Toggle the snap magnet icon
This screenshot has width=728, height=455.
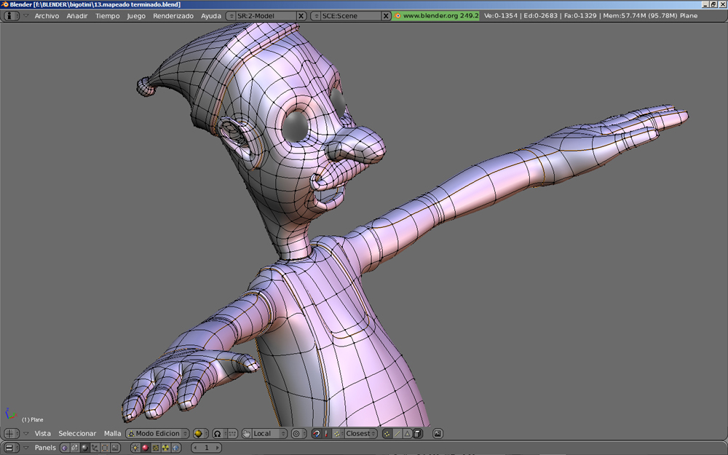316,434
